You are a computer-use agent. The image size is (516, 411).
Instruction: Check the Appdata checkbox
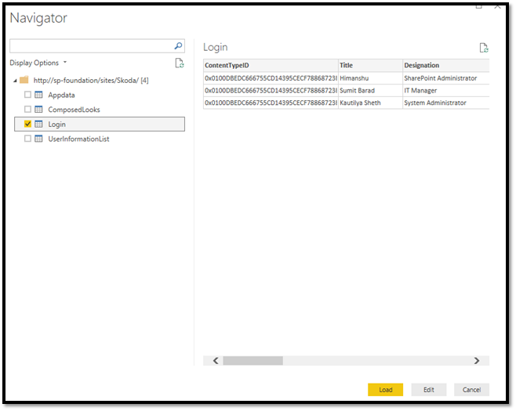pos(27,95)
